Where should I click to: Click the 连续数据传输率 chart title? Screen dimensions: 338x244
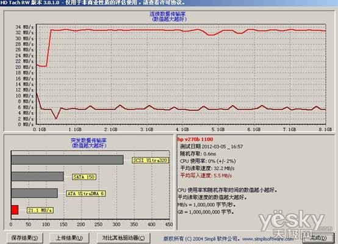tap(168, 14)
